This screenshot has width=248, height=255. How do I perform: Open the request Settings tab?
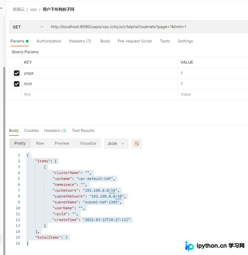185,41
